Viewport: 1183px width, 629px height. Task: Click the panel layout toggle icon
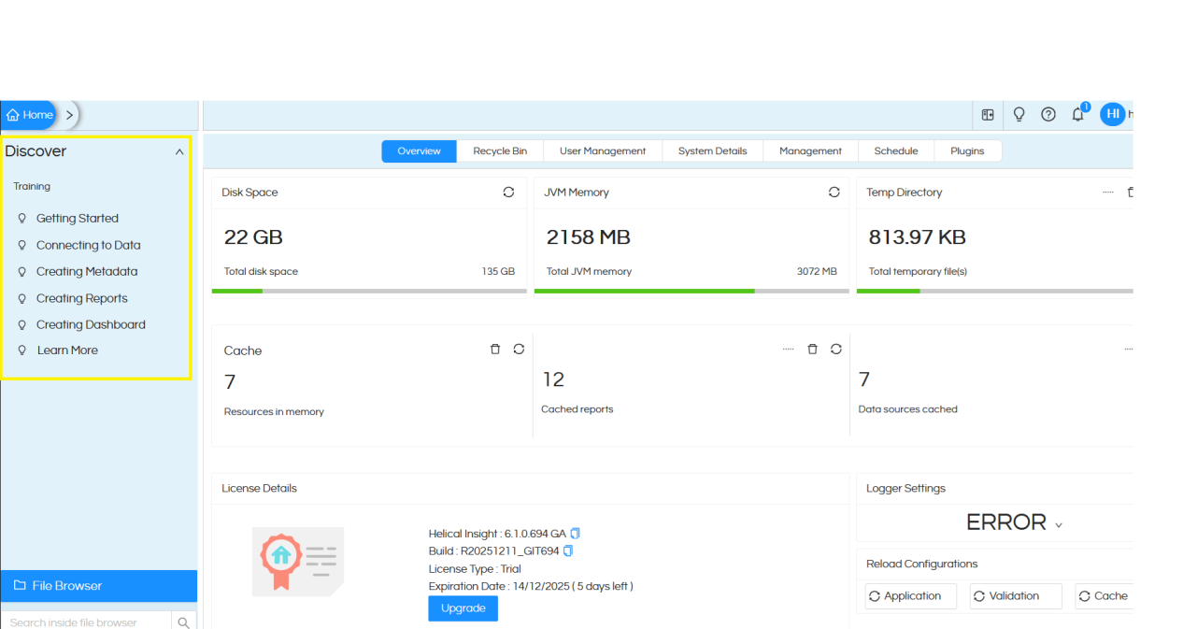(x=988, y=114)
